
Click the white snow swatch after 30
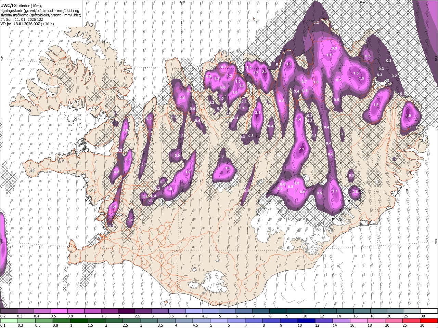point(429,311)
